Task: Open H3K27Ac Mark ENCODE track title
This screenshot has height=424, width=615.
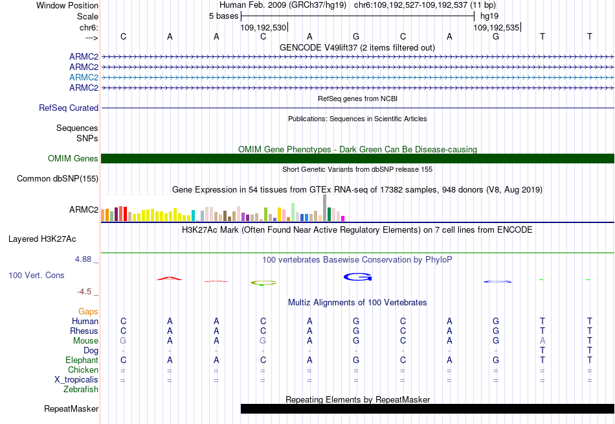Action: (x=357, y=230)
